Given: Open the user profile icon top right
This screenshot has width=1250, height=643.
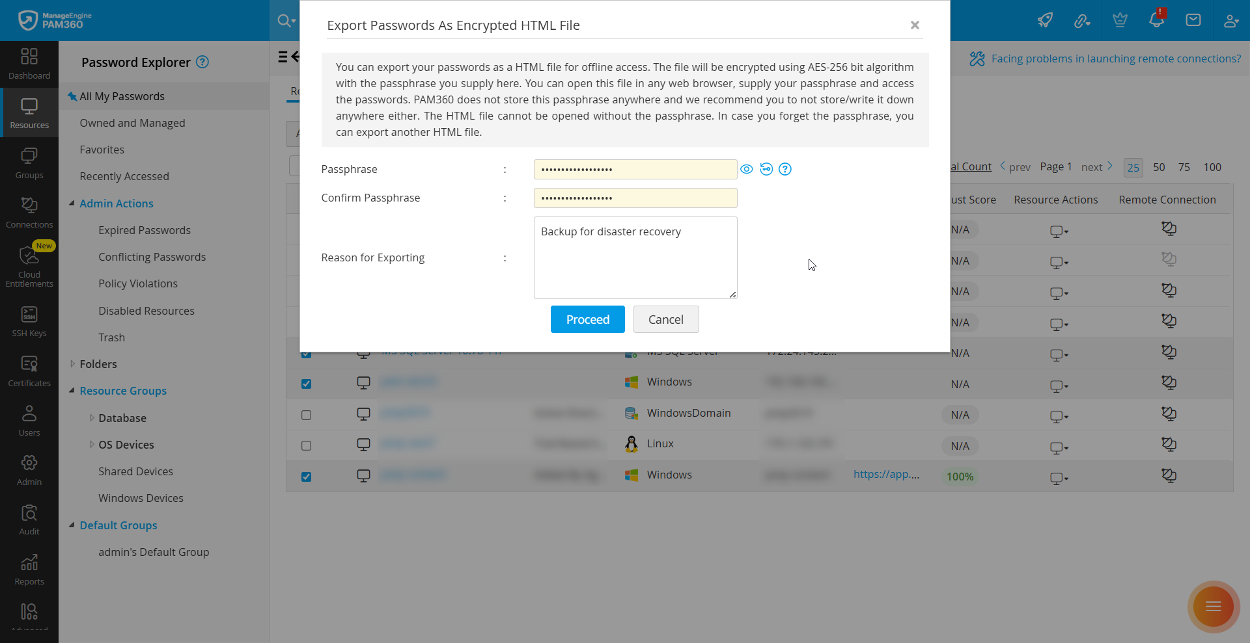Looking at the screenshot, I should point(1231,20).
